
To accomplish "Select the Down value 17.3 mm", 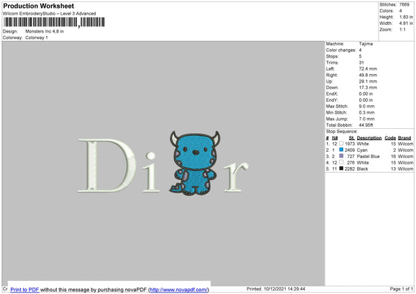I will click(368, 87).
